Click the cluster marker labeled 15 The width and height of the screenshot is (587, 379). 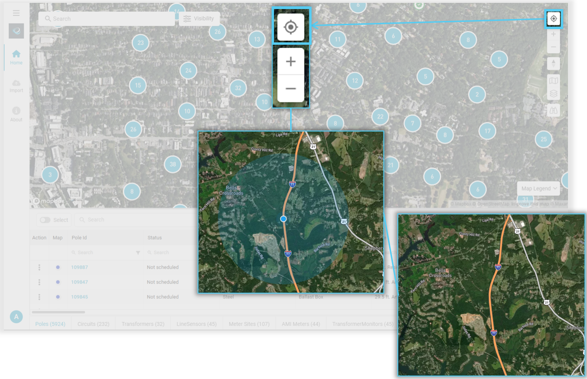pos(138,86)
